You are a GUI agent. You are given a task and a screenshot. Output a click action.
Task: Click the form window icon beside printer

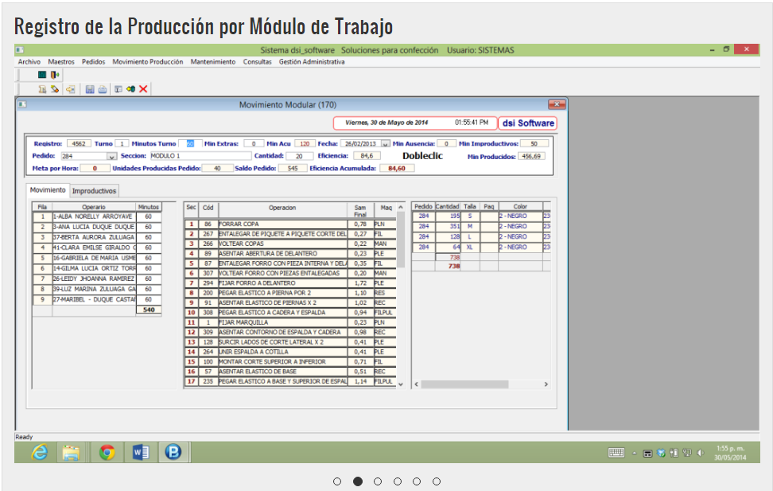118,89
